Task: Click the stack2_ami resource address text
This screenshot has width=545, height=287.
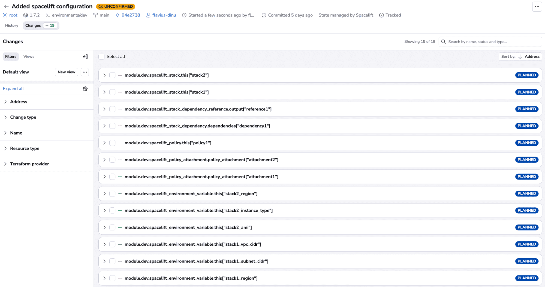Action: (x=188, y=228)
